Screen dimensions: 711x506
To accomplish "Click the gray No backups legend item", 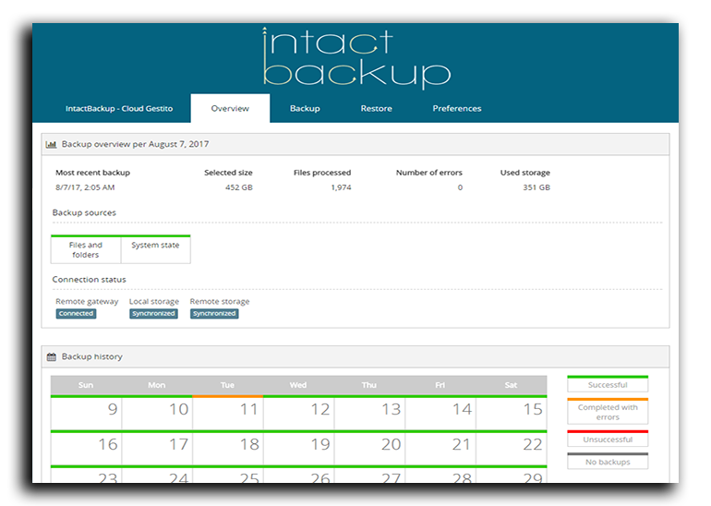I will tap(607, 461).
